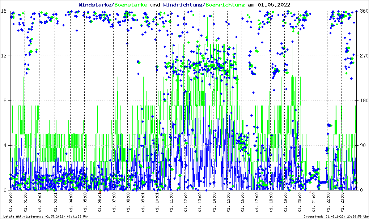Screen dimensions: 369x219
Task: Click the left axis value 4
Action: point(5,146)
